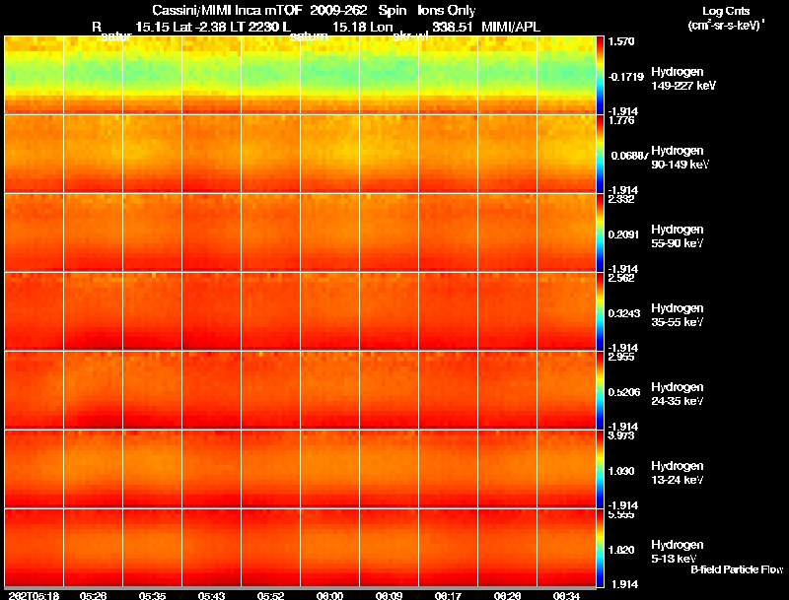Click the color scale beside Hydrogen 5-13 keV
The height and width of the screenshot is (600, 789).
coord(600,548)
